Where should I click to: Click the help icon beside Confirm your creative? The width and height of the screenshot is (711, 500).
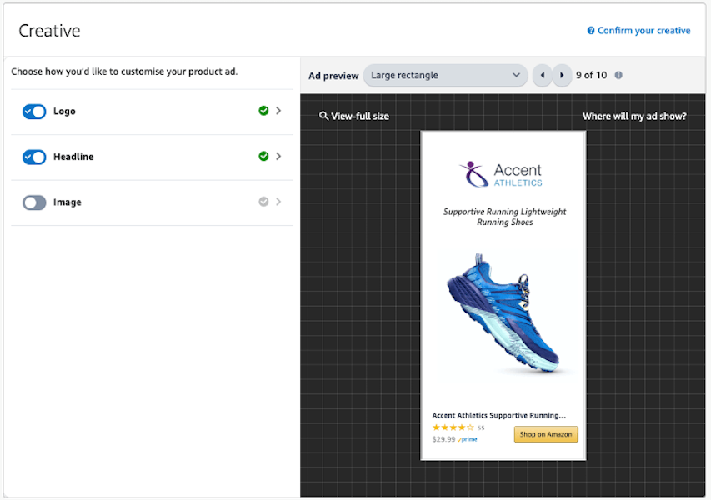(x=591, y=30)
